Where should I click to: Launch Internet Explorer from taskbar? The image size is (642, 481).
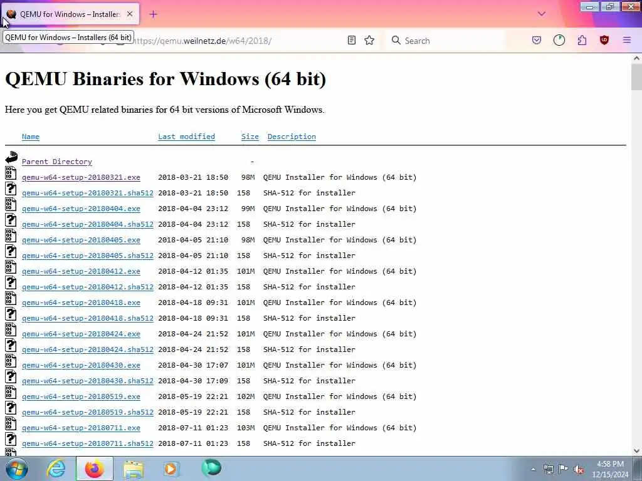pyautogui.click(x=55, y=468)
